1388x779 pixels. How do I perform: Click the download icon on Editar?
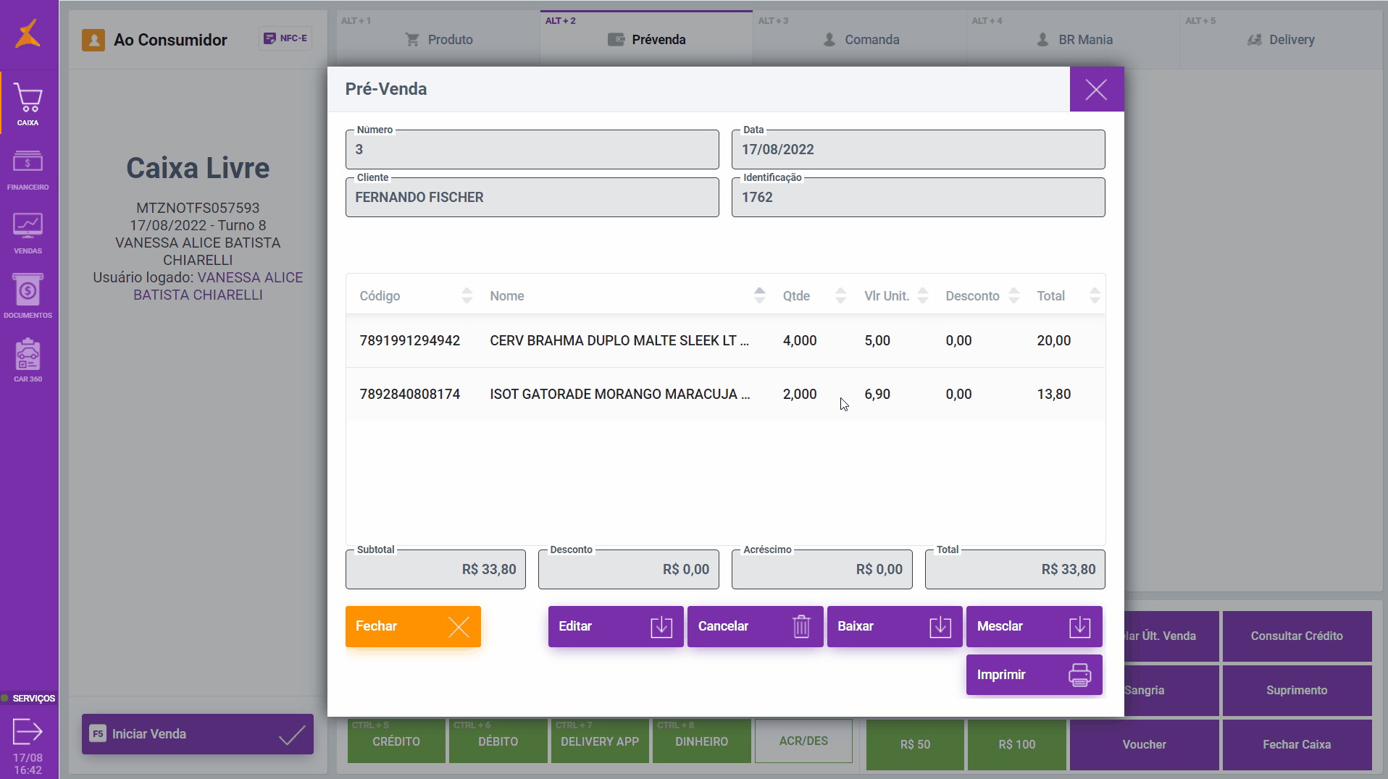[661, 627]
